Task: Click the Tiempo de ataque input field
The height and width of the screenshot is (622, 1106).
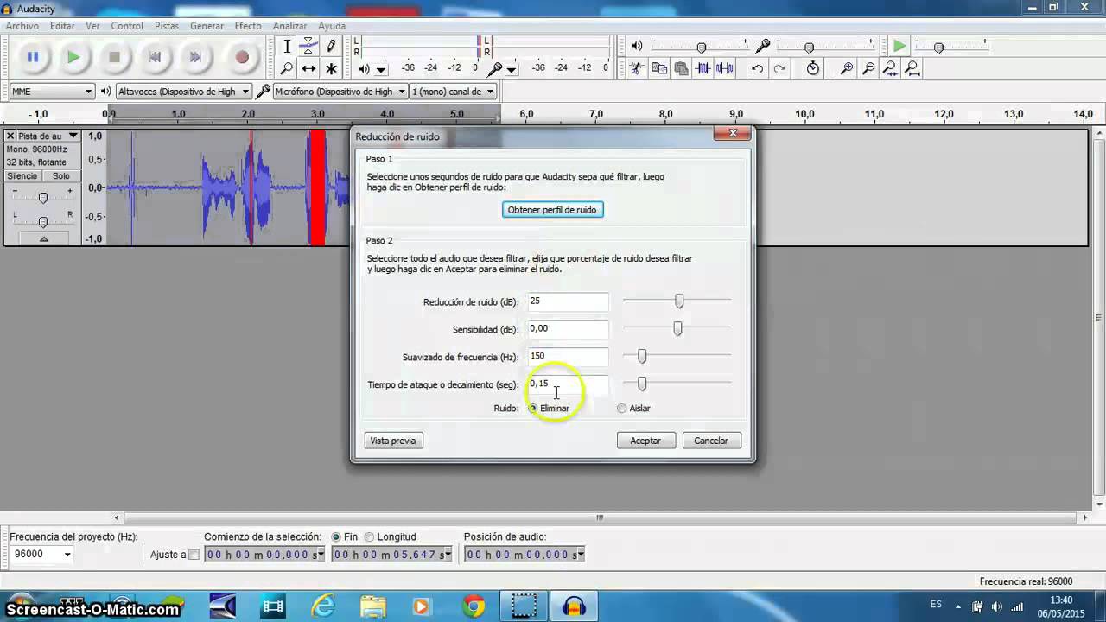Action: (x=568, y=384)
